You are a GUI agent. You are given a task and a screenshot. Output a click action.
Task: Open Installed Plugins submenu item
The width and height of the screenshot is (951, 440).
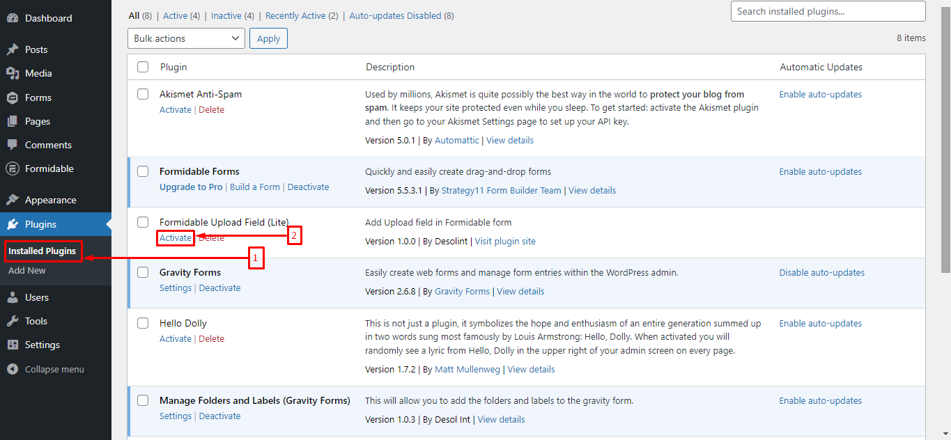pyautogui.click(x=42, y=251)
